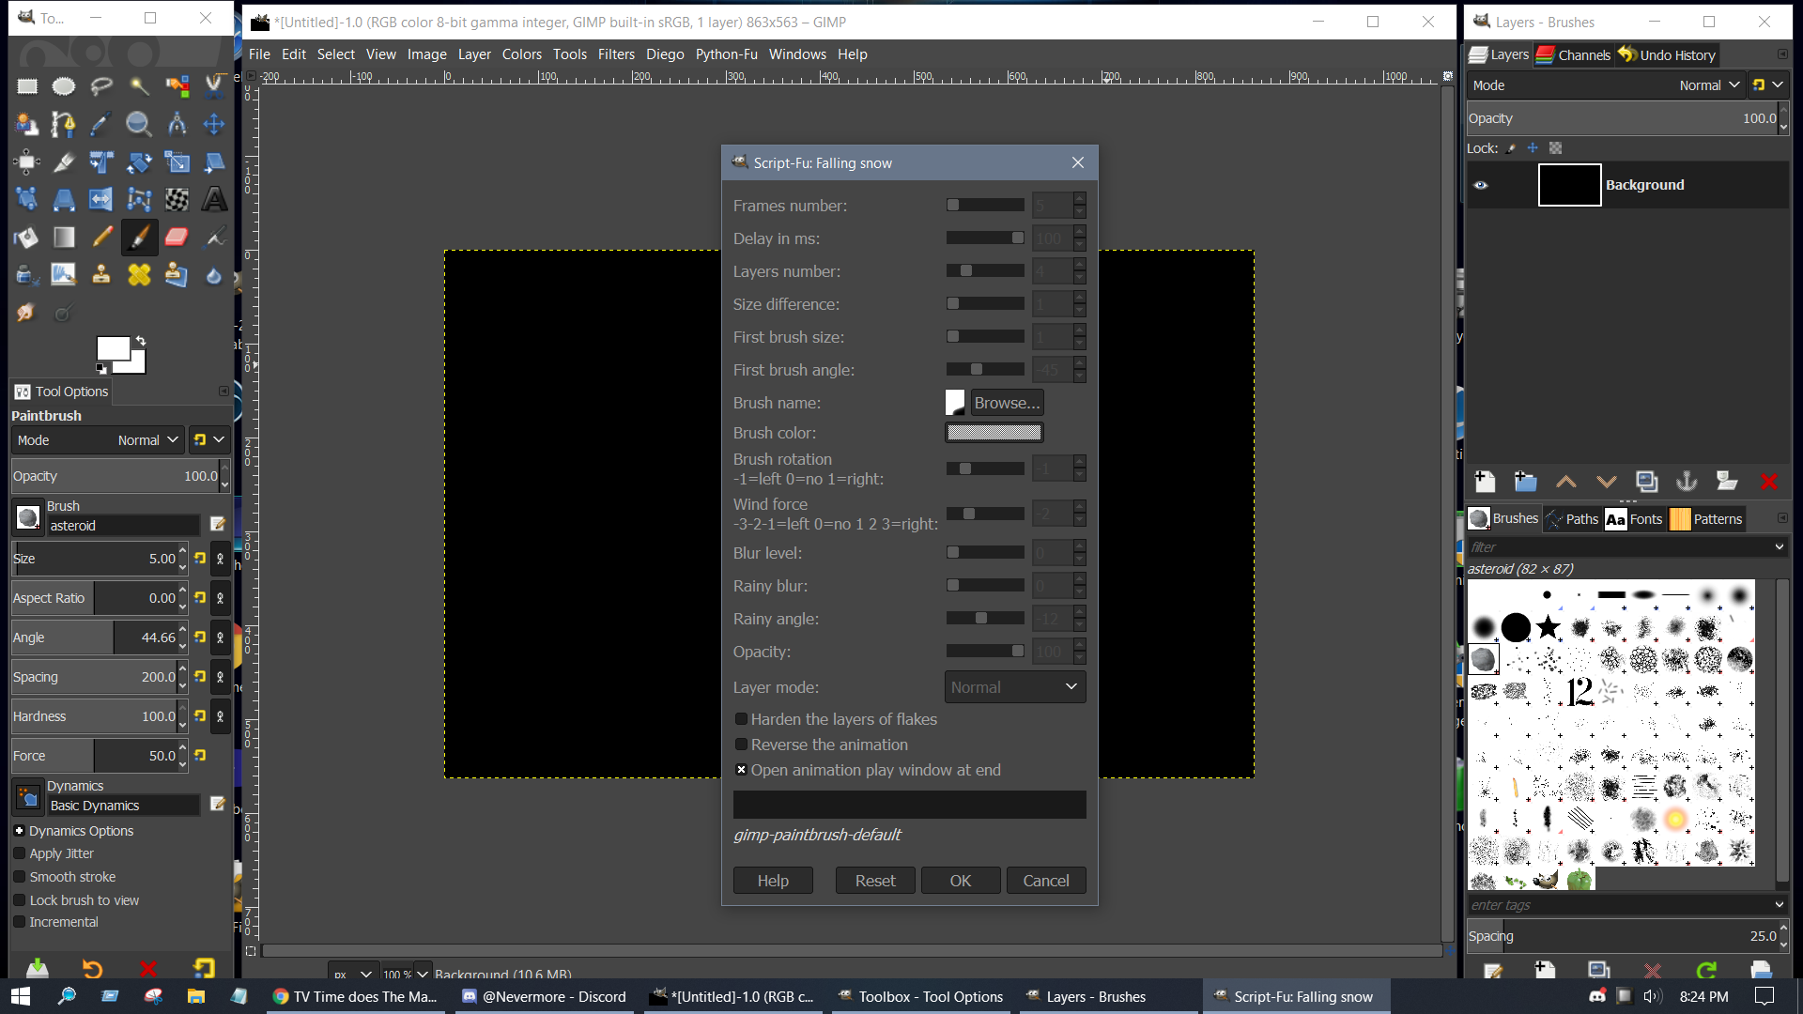Enable Incremental painting option
This screenshot has height=1014, width=1803.
(x=19, y=922)
